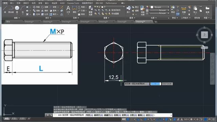Open Layer Properties (圖層性質) manager
The image size is (217, 122).
click(91, 11)
